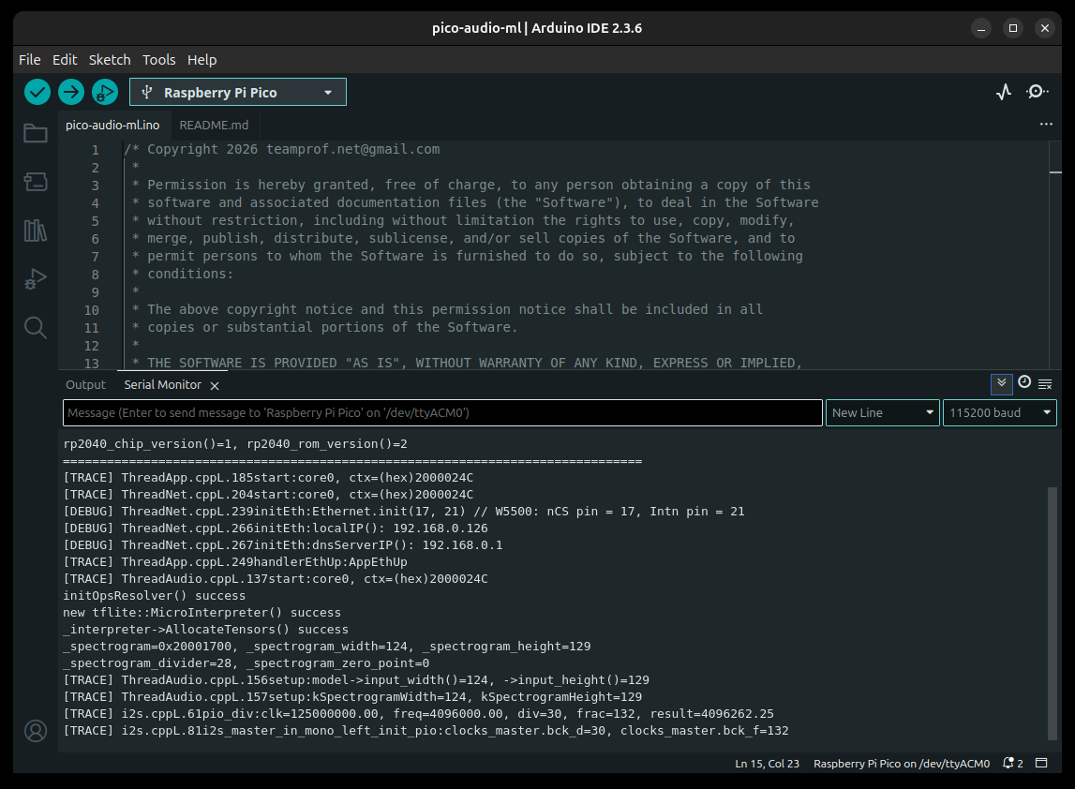Open the editor tabs three-dots menu
Image resolution: width=1075 pixels, height=789 pixels.
1046,124
